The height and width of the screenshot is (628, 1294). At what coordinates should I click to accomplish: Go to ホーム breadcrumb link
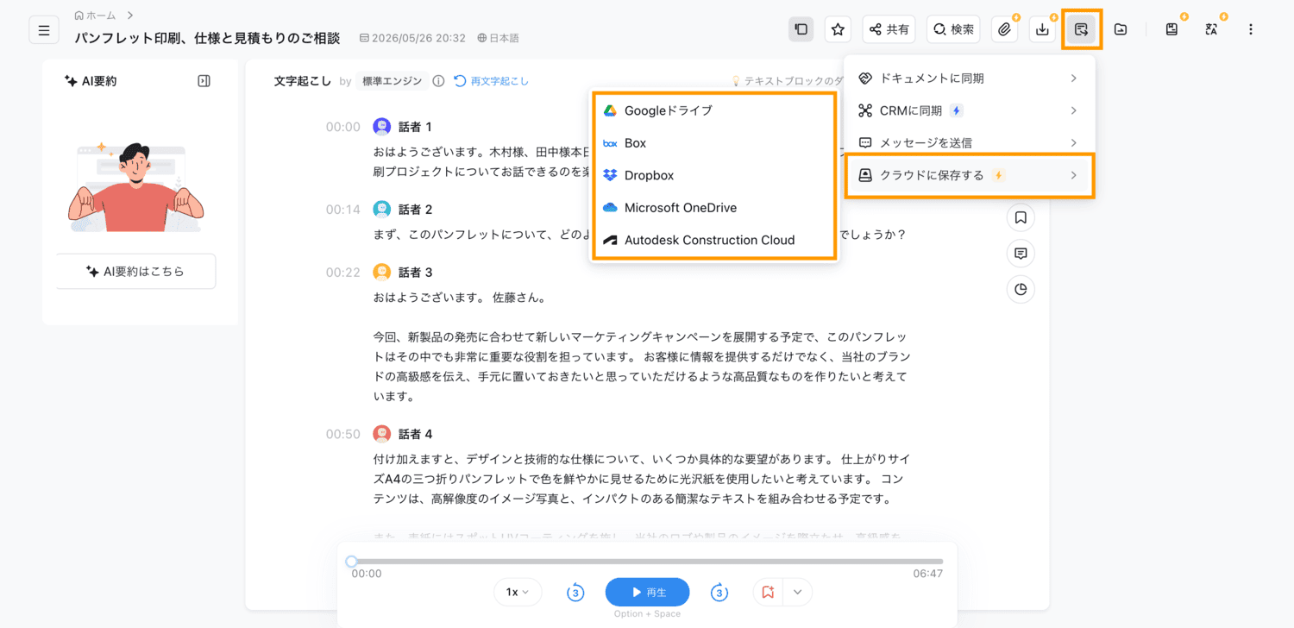tap(95, 16)
